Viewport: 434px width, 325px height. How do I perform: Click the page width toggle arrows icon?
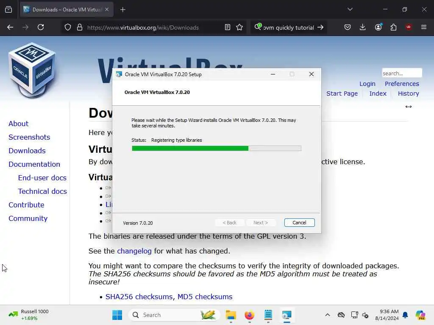[408, 107]
